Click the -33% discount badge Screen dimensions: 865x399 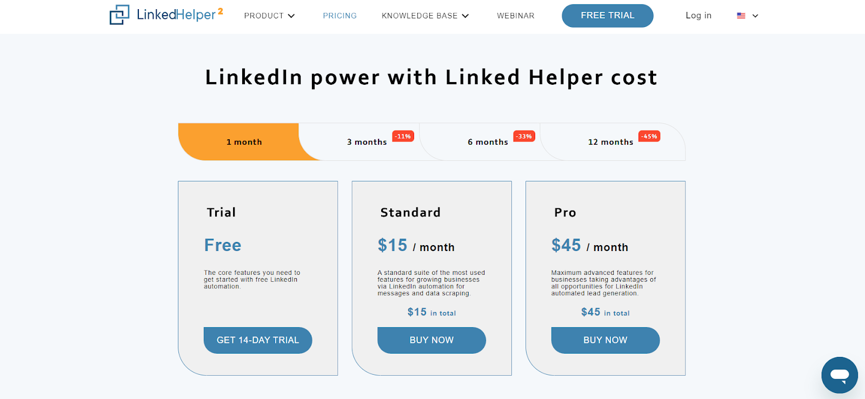[x=524, y=136]
